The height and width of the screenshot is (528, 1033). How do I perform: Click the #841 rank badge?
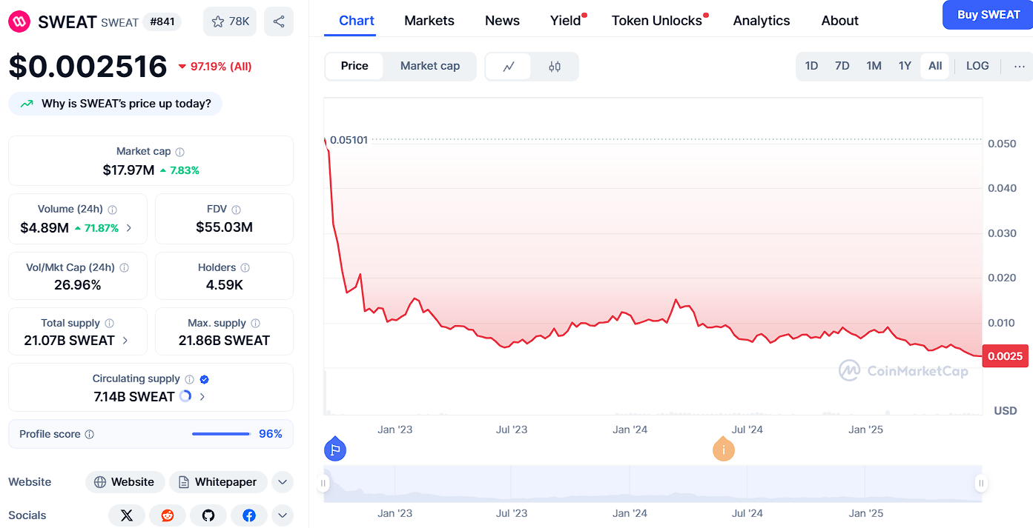tap(162, 21)
